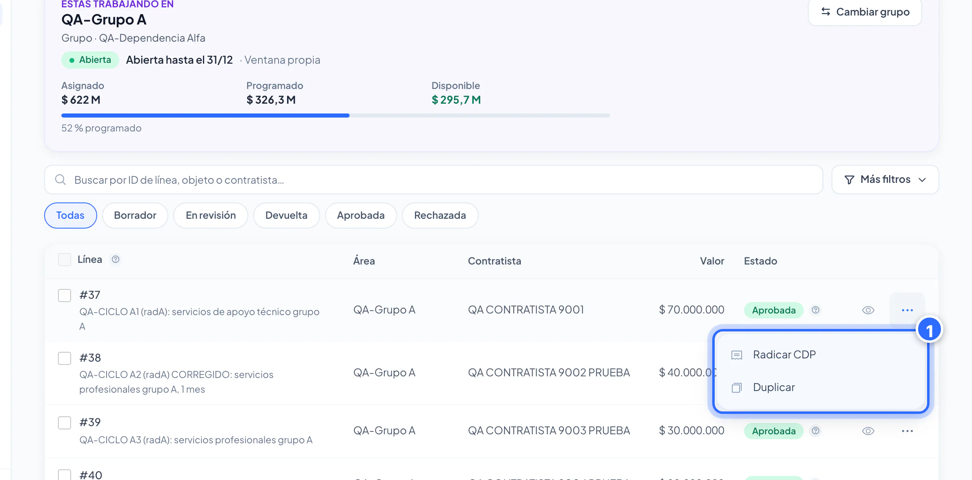
Task: Click contractor QA CONTRATISTA 9002 PRUEBA
Action: pos(549,373)
